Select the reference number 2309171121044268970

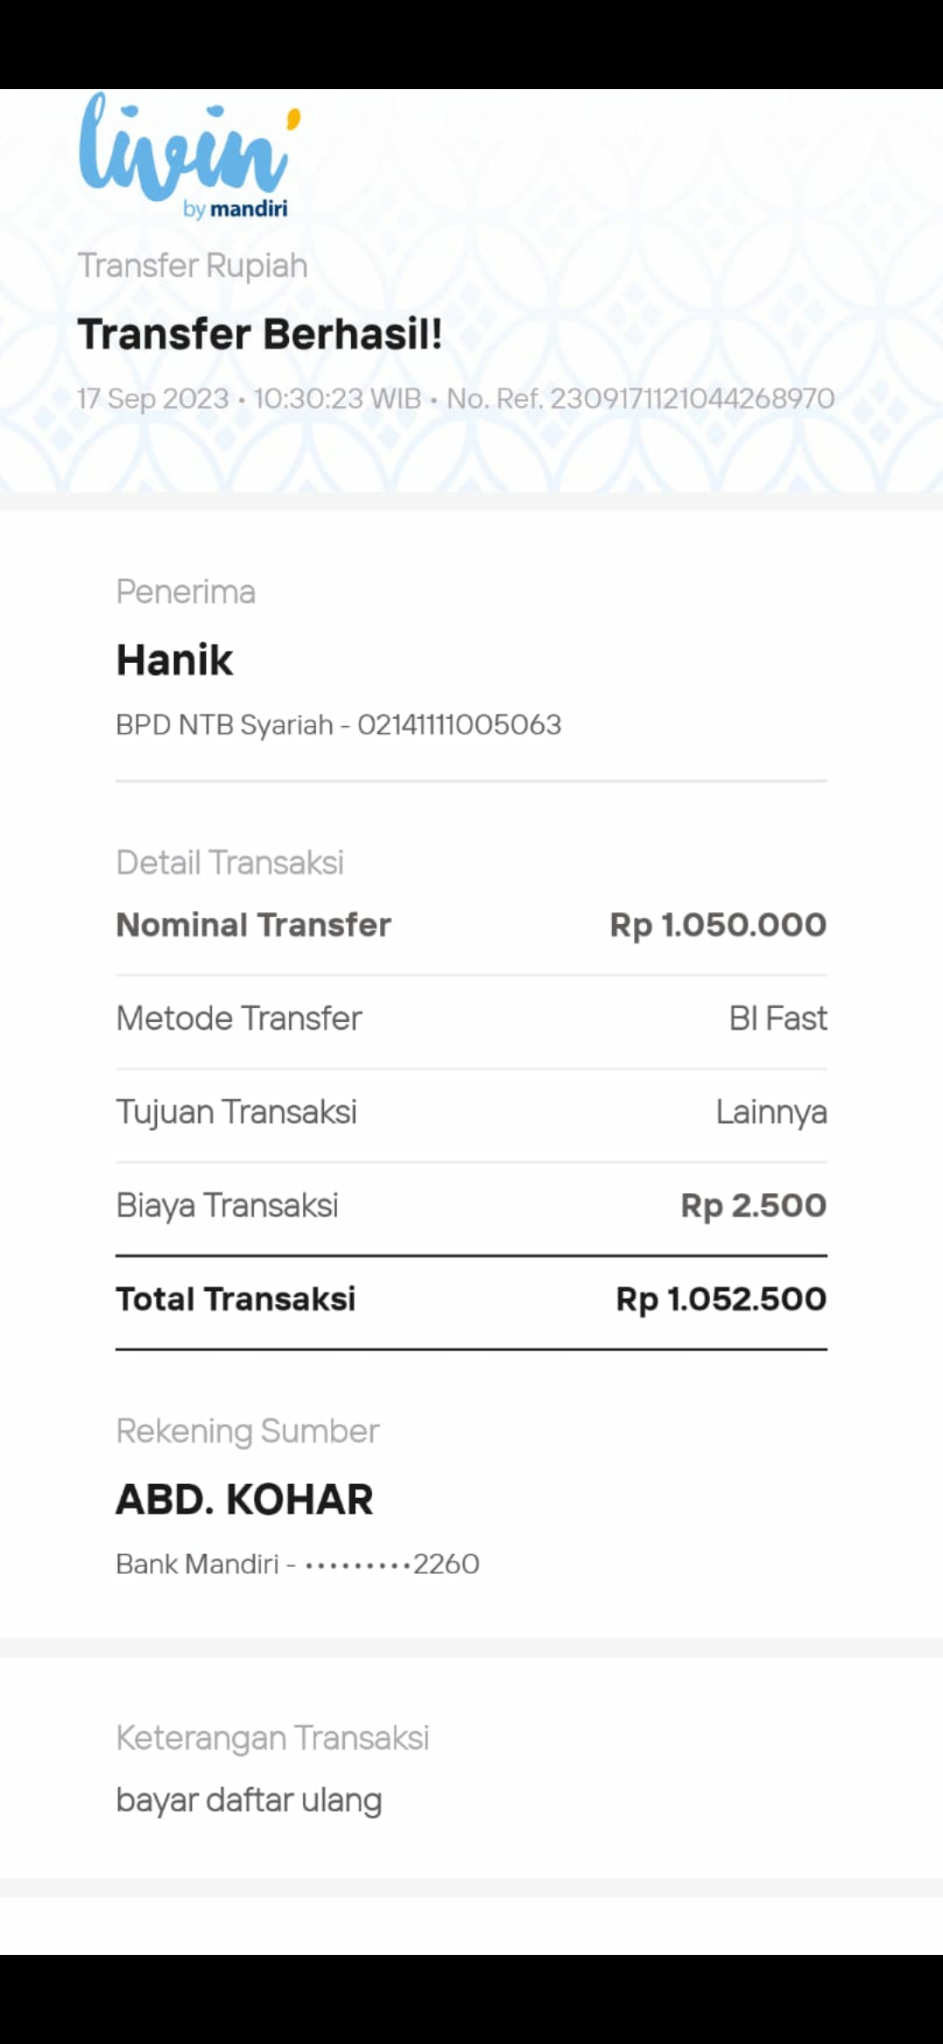(x=692, y=399)
